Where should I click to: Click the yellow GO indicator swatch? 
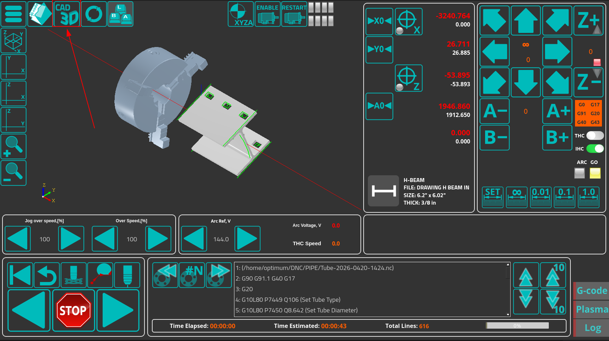(x=595, y=173)
